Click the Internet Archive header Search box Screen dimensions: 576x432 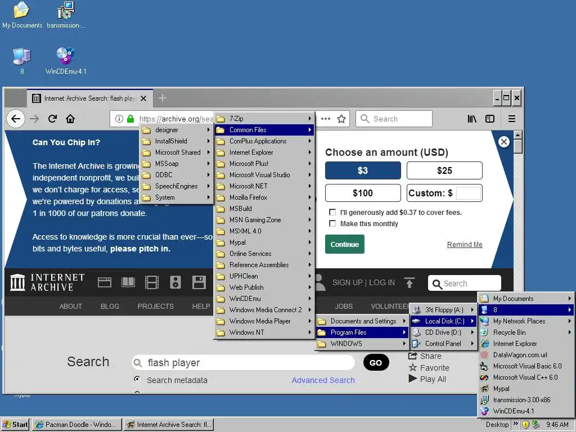pos(464,283)
